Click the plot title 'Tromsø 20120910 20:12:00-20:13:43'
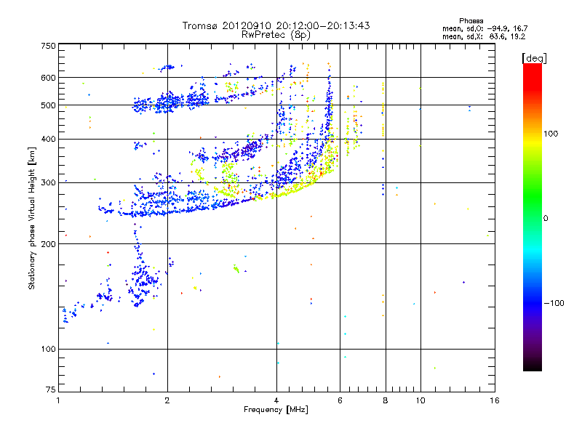Screen dimensions: 582x436 pyautogui.click(x=276, y=25)
